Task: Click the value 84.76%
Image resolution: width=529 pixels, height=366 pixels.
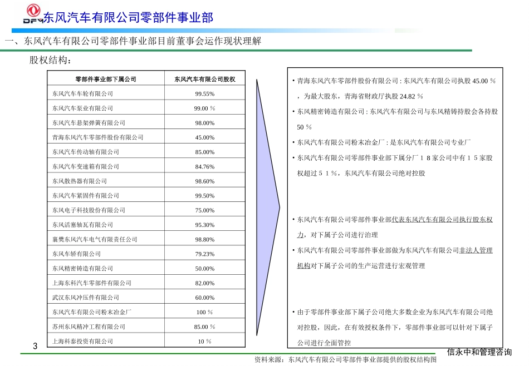Action: click(205, 166)
